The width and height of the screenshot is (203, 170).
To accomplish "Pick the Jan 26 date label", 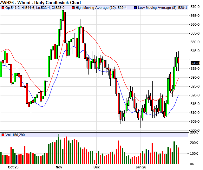I will tap(141, 167).
